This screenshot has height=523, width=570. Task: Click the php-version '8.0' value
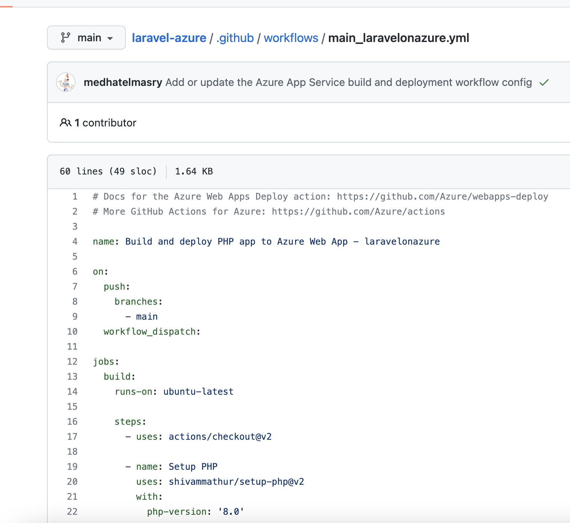point(231,512)
